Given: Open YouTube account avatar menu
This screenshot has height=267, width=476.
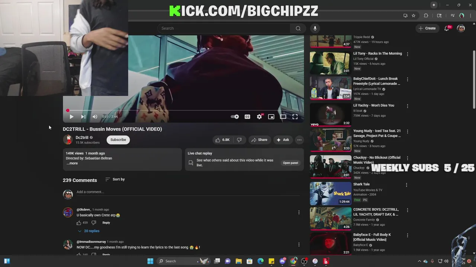Looking at the screenshot, I should pos(461,28).
